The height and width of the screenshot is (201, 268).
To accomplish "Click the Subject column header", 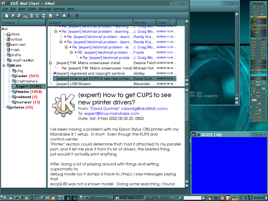I will point(90,23).
